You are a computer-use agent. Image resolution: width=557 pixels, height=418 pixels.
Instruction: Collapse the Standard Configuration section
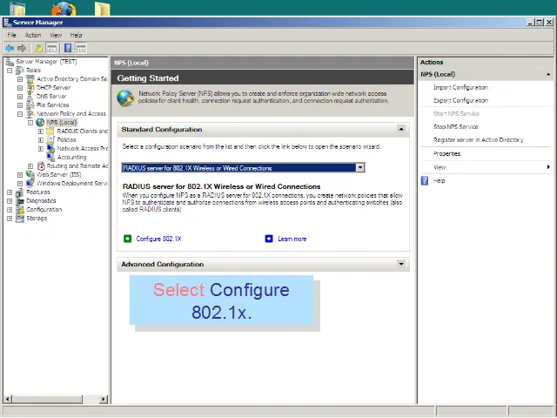tap(401, 130)
